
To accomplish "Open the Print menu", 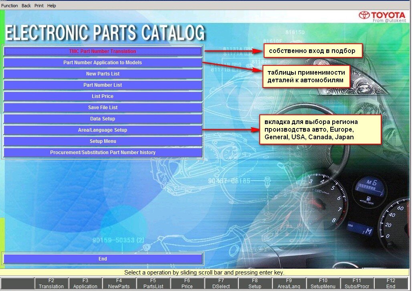I will 39,6.
